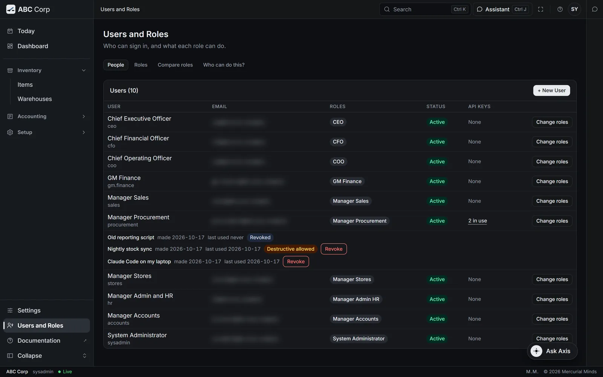Open the Compare roles tab
The width and height of the screenshot is (603, 377).
175,65
